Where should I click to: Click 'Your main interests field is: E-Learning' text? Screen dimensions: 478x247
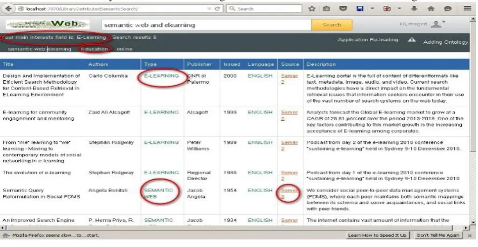[x=53, y=37]
